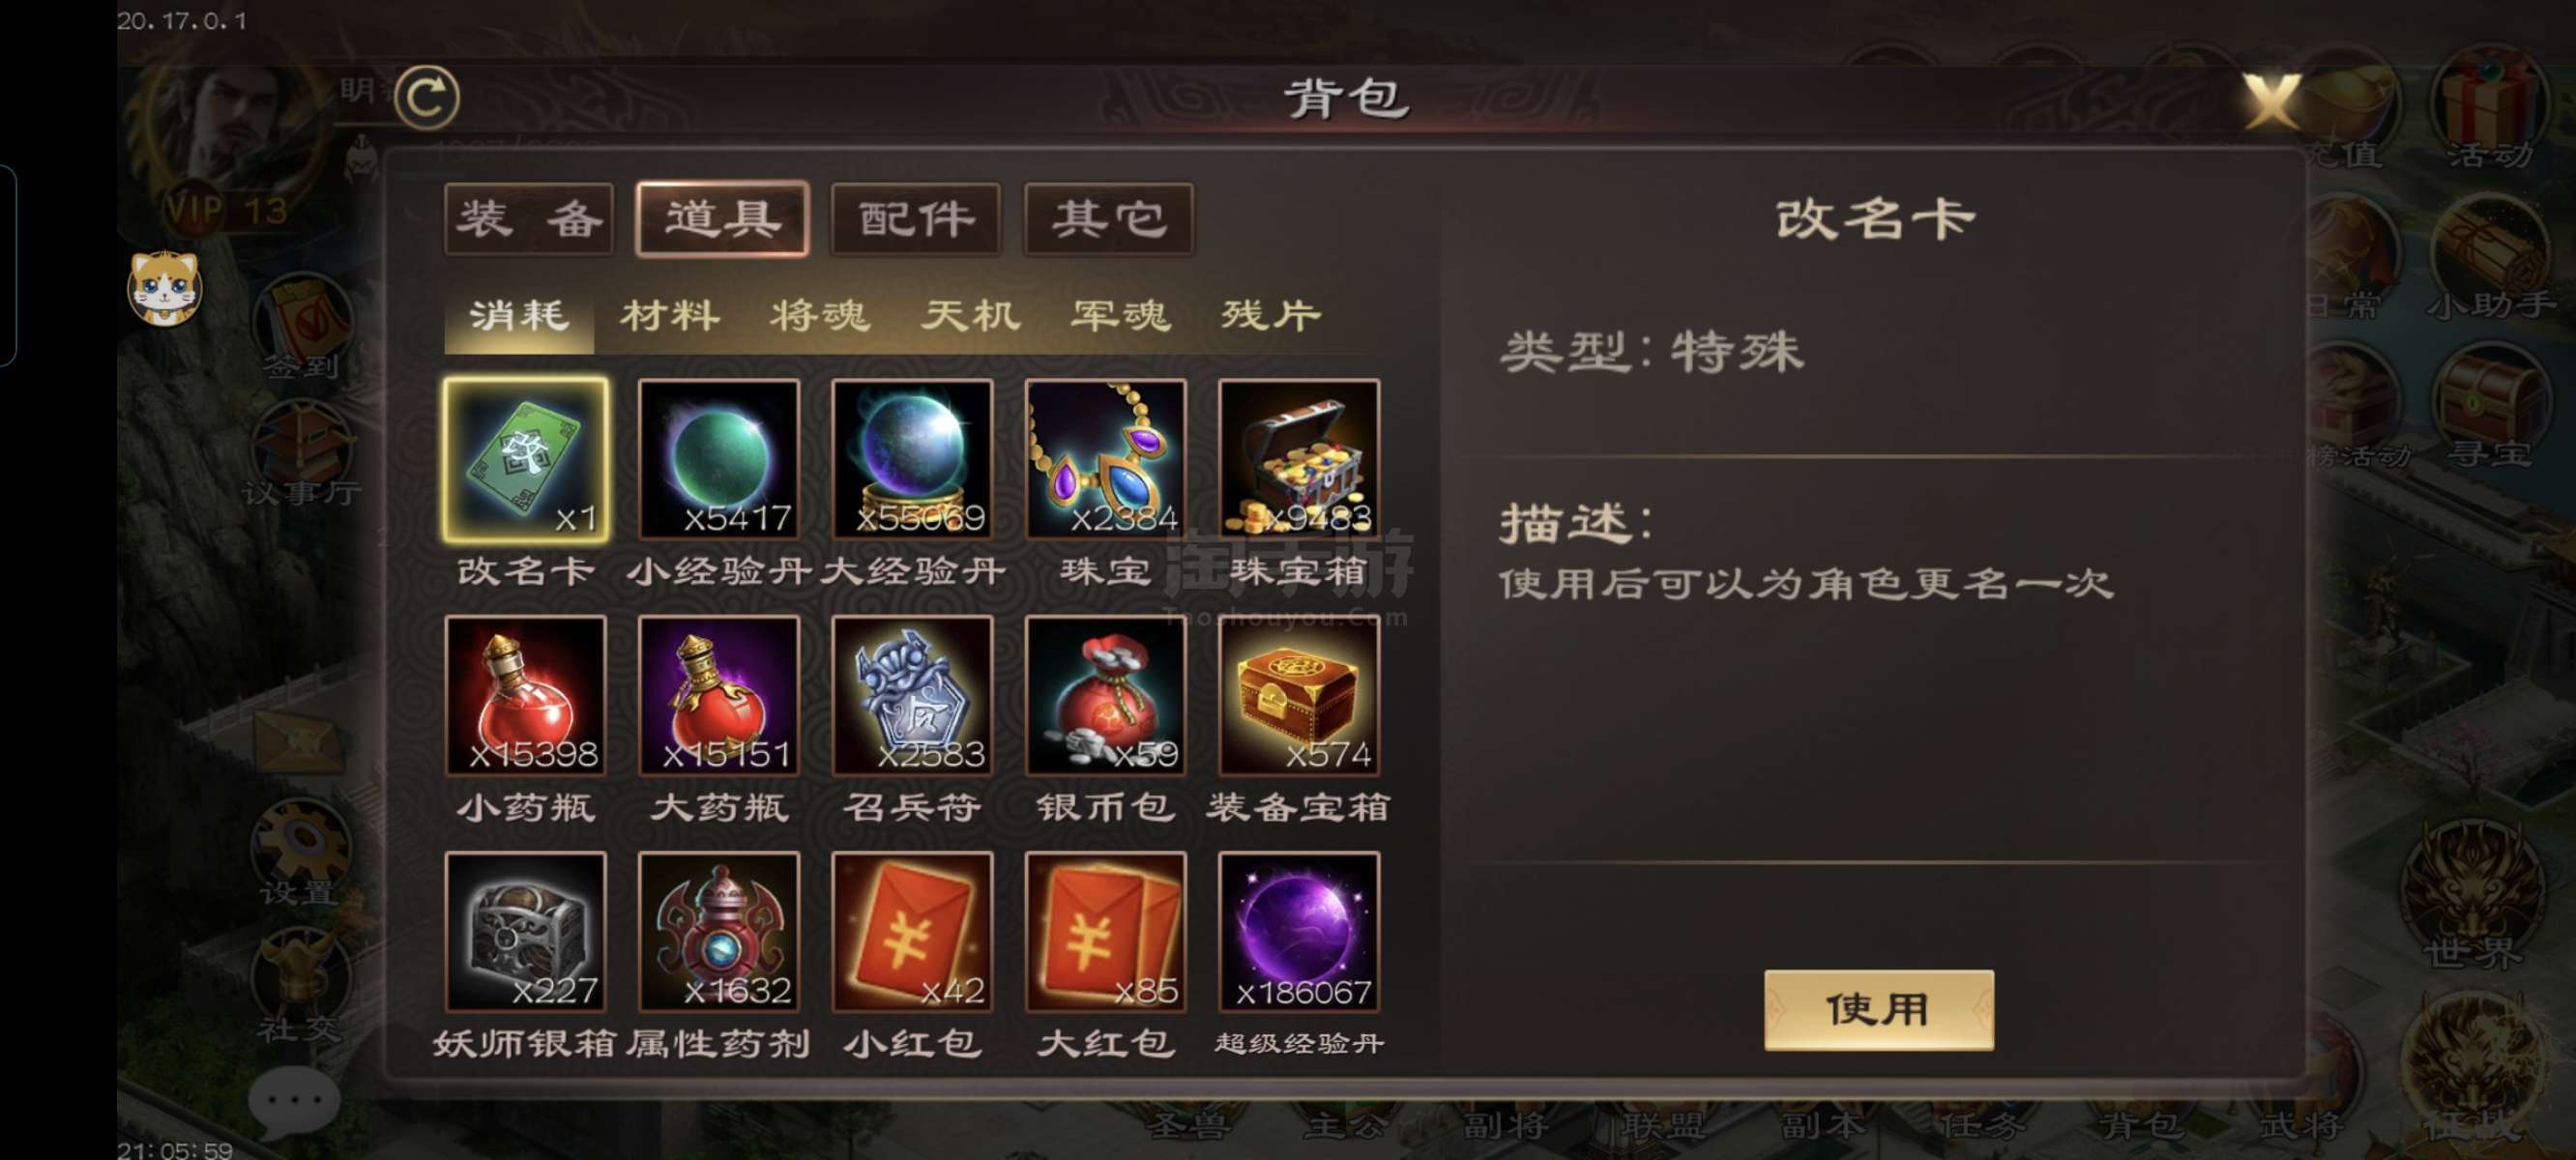
Task: Select the 属性药剂 potion item
Action: click(x=719, y=932)
